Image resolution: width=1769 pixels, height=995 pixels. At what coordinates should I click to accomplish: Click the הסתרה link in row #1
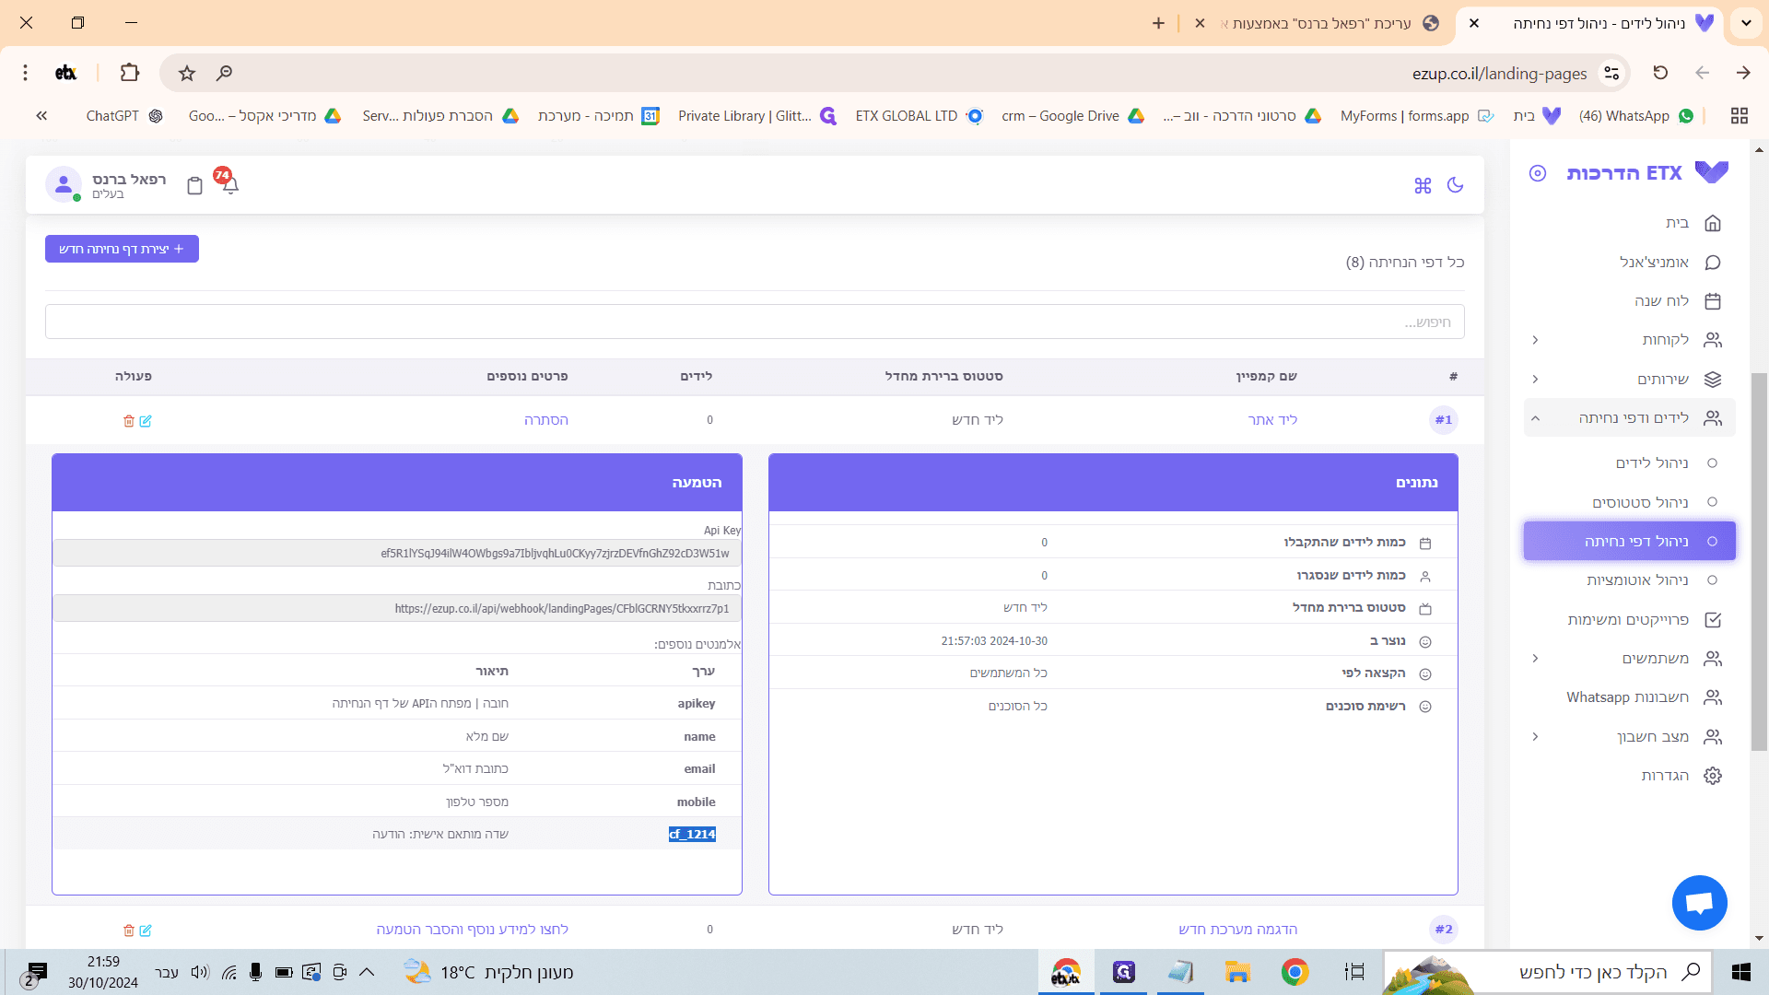tap(546, 420)
